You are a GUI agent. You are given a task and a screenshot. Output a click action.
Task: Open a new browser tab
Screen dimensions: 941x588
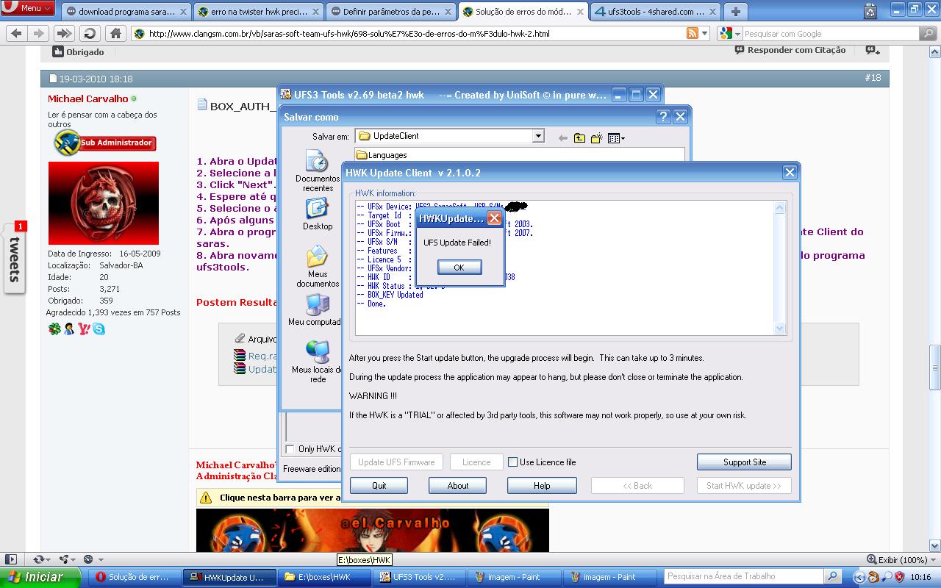click(x=735, y=12)
